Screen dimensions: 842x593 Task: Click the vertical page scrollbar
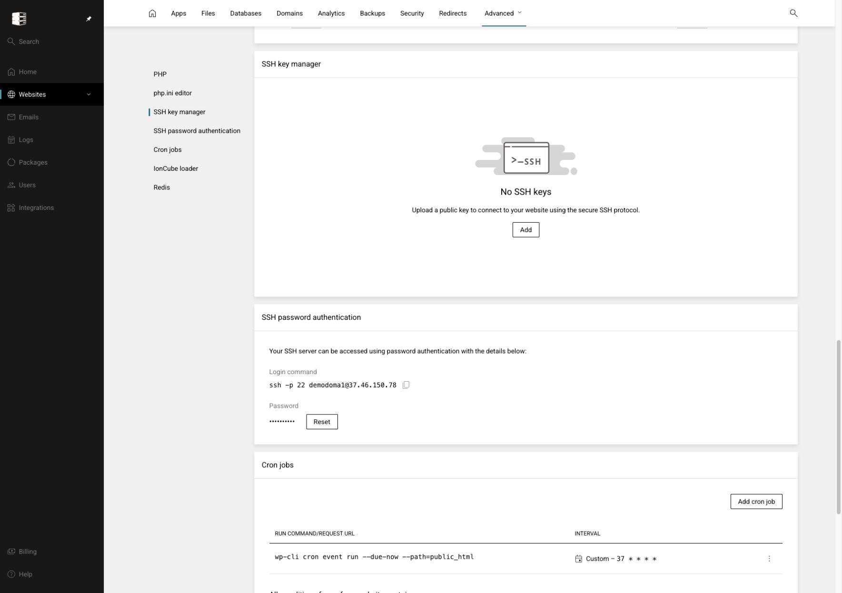[838, 427]
